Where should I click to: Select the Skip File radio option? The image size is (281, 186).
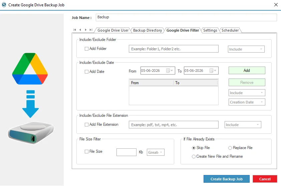coord(194,148)
